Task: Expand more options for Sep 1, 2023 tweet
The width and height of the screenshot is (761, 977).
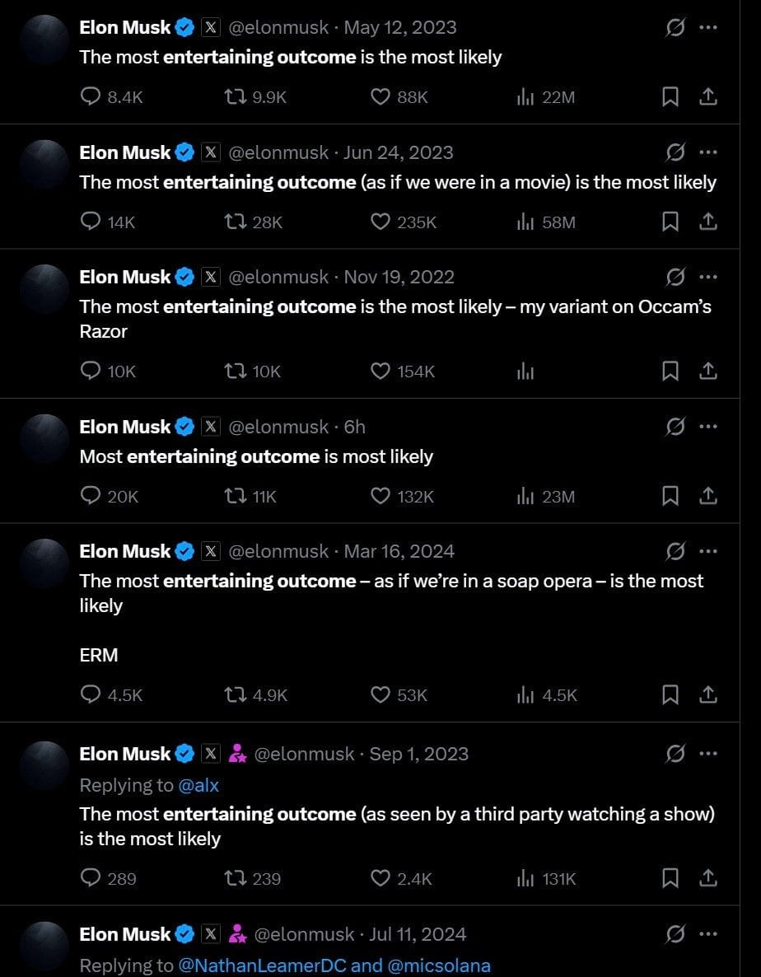Action: pos(708,753)
